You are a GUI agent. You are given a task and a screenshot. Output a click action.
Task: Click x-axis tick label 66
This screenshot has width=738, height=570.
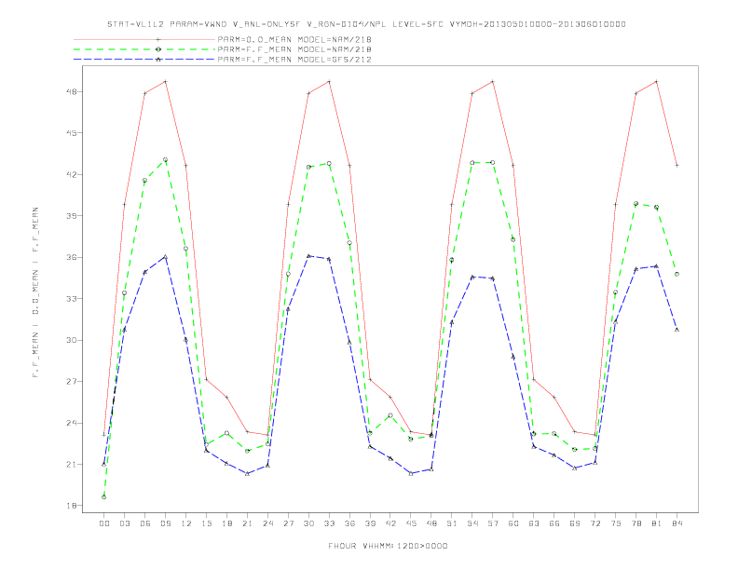point(554,523)
